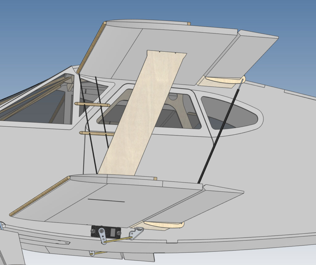This screenshot has width=316, height=265.
Task: Click the long plywood board between the doors
Action: 142,112
